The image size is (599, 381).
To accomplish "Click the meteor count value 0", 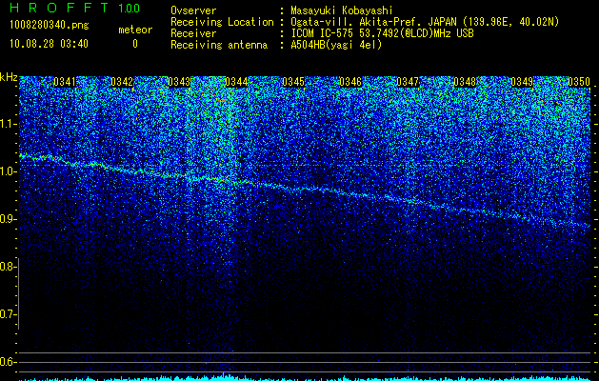I will point(135,44).
